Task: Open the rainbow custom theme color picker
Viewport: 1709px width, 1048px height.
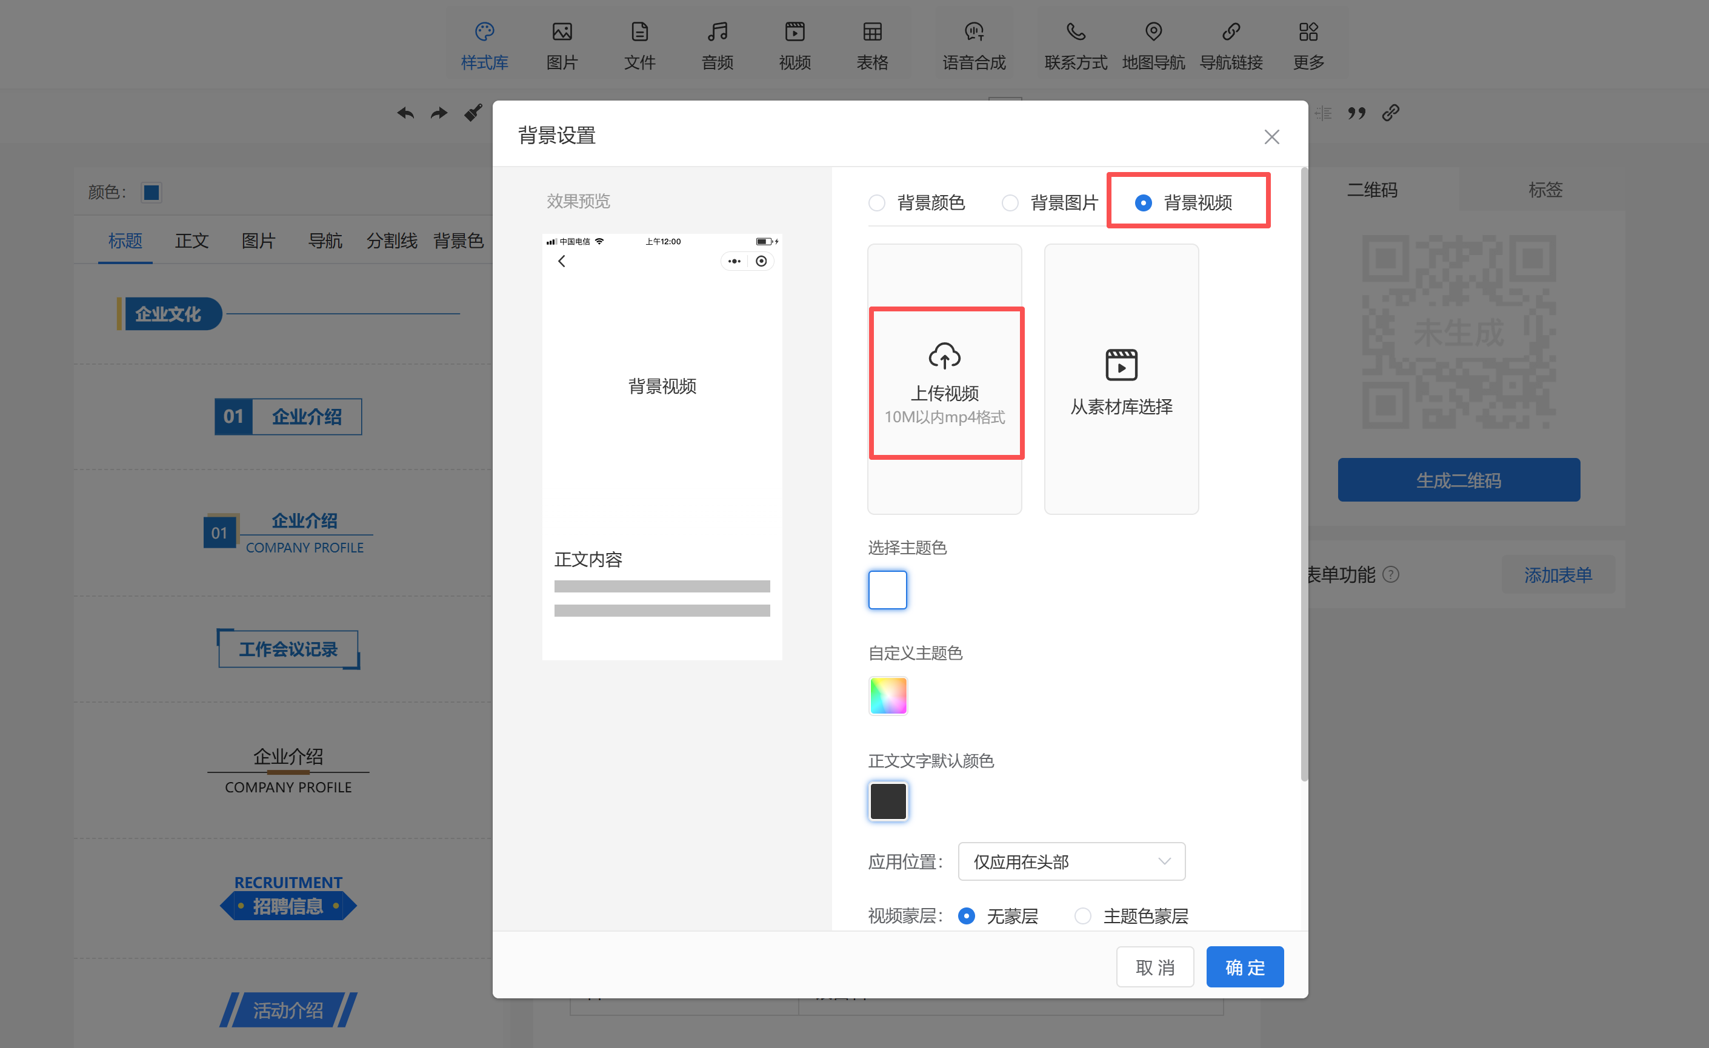Action: tap(888, 695)
